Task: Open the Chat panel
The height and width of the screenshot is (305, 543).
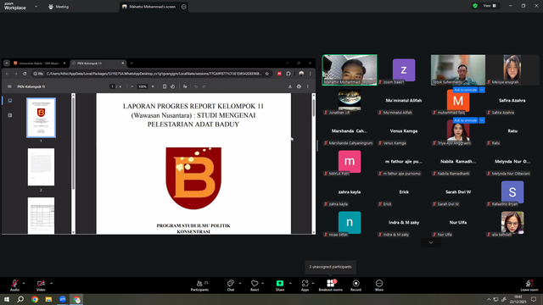Action: 231,286
